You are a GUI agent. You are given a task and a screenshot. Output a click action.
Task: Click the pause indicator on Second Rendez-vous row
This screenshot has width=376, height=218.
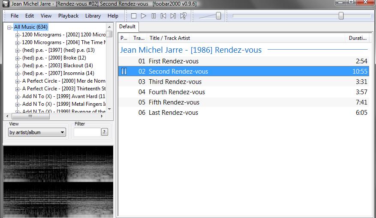124,71
